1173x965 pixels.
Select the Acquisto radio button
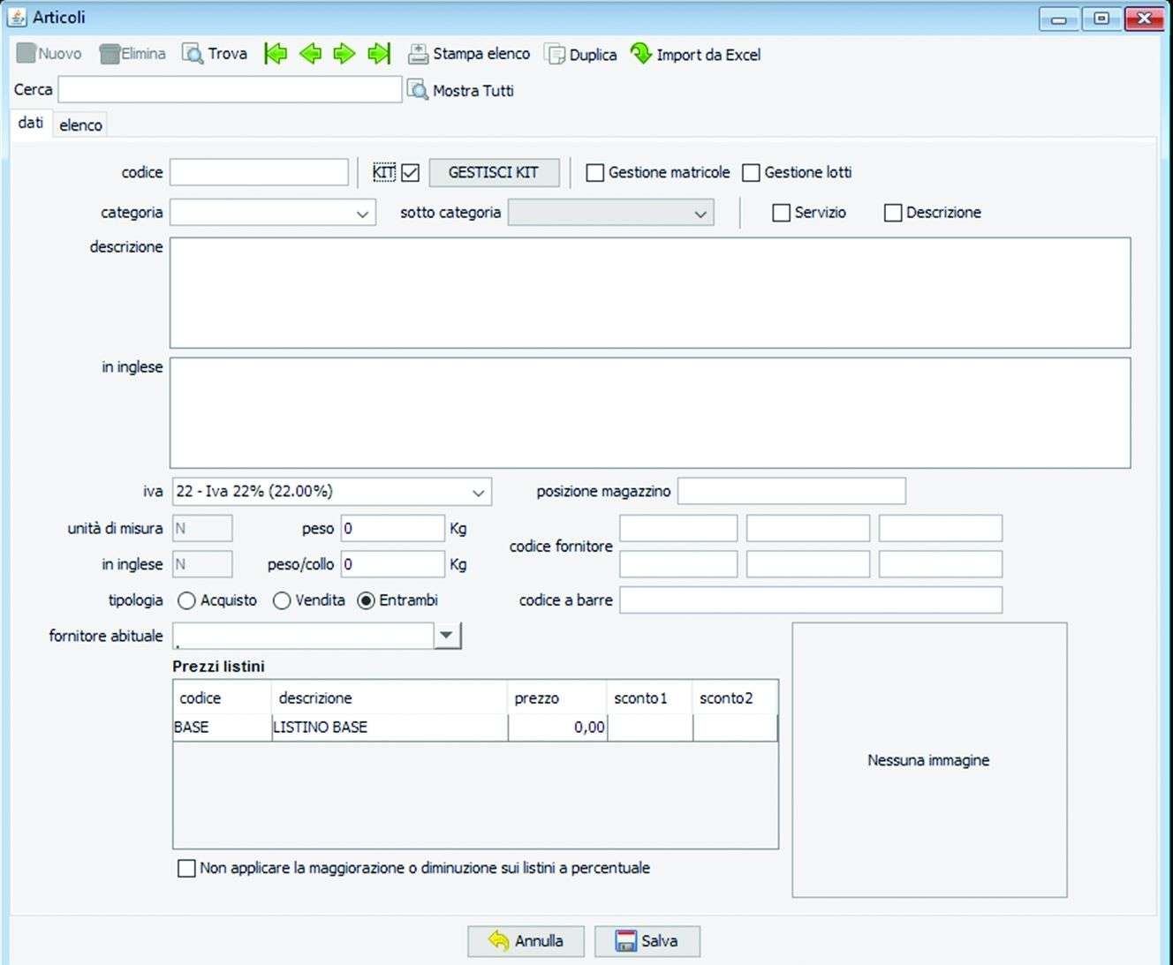(186, 600)
